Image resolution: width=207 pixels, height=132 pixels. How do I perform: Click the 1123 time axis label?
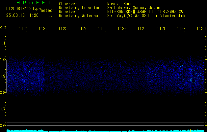pos(63,29)
